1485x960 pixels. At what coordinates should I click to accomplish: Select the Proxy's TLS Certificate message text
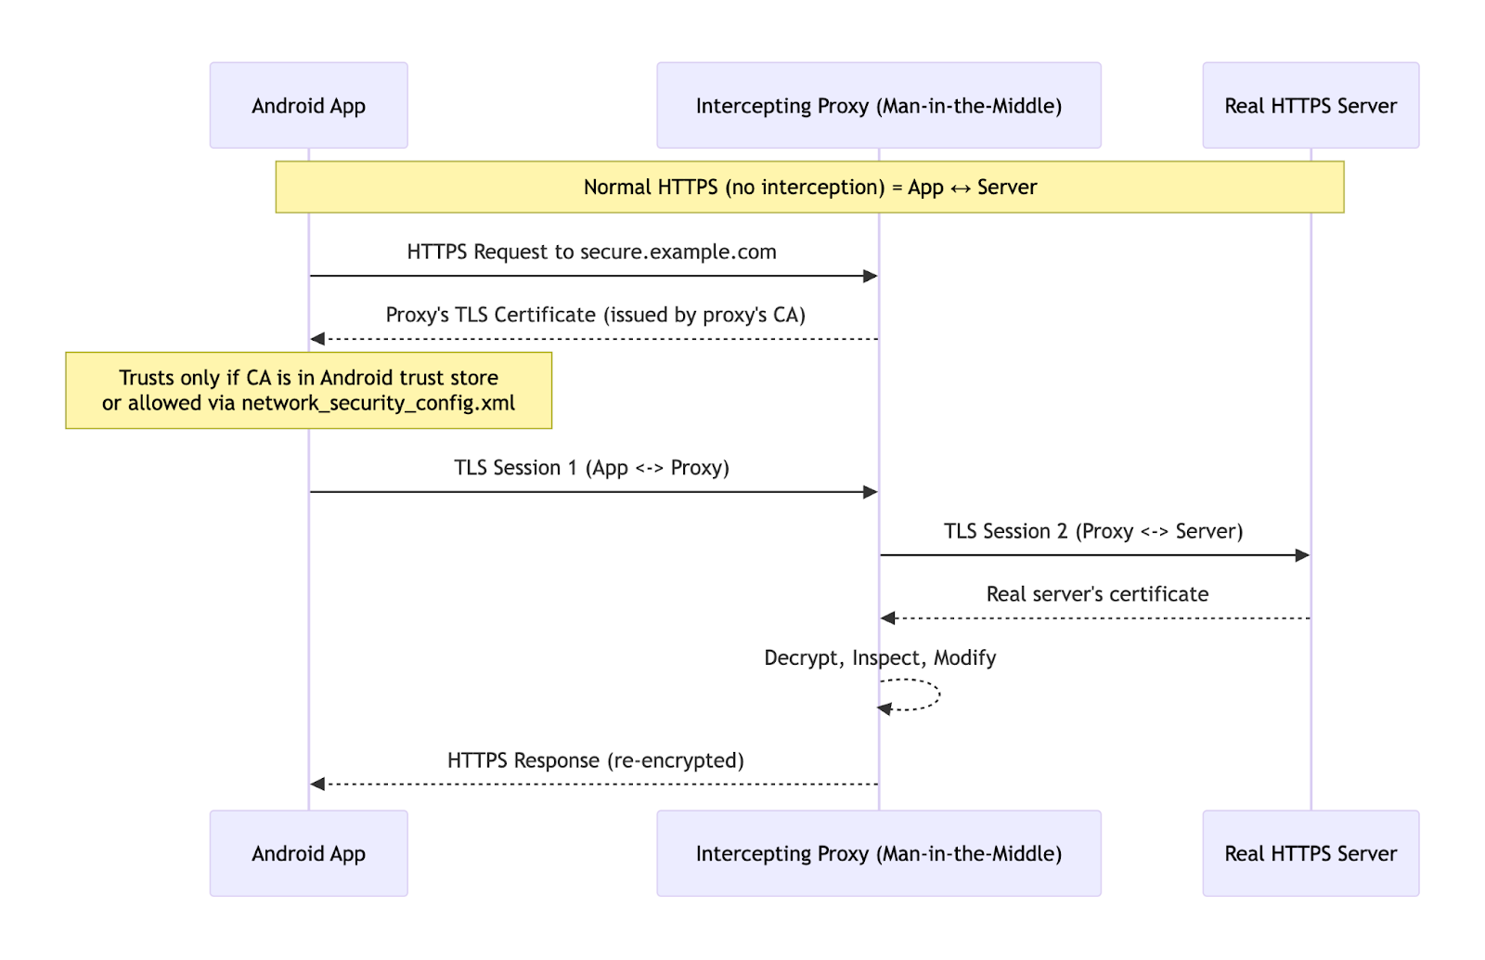(597, 315)
